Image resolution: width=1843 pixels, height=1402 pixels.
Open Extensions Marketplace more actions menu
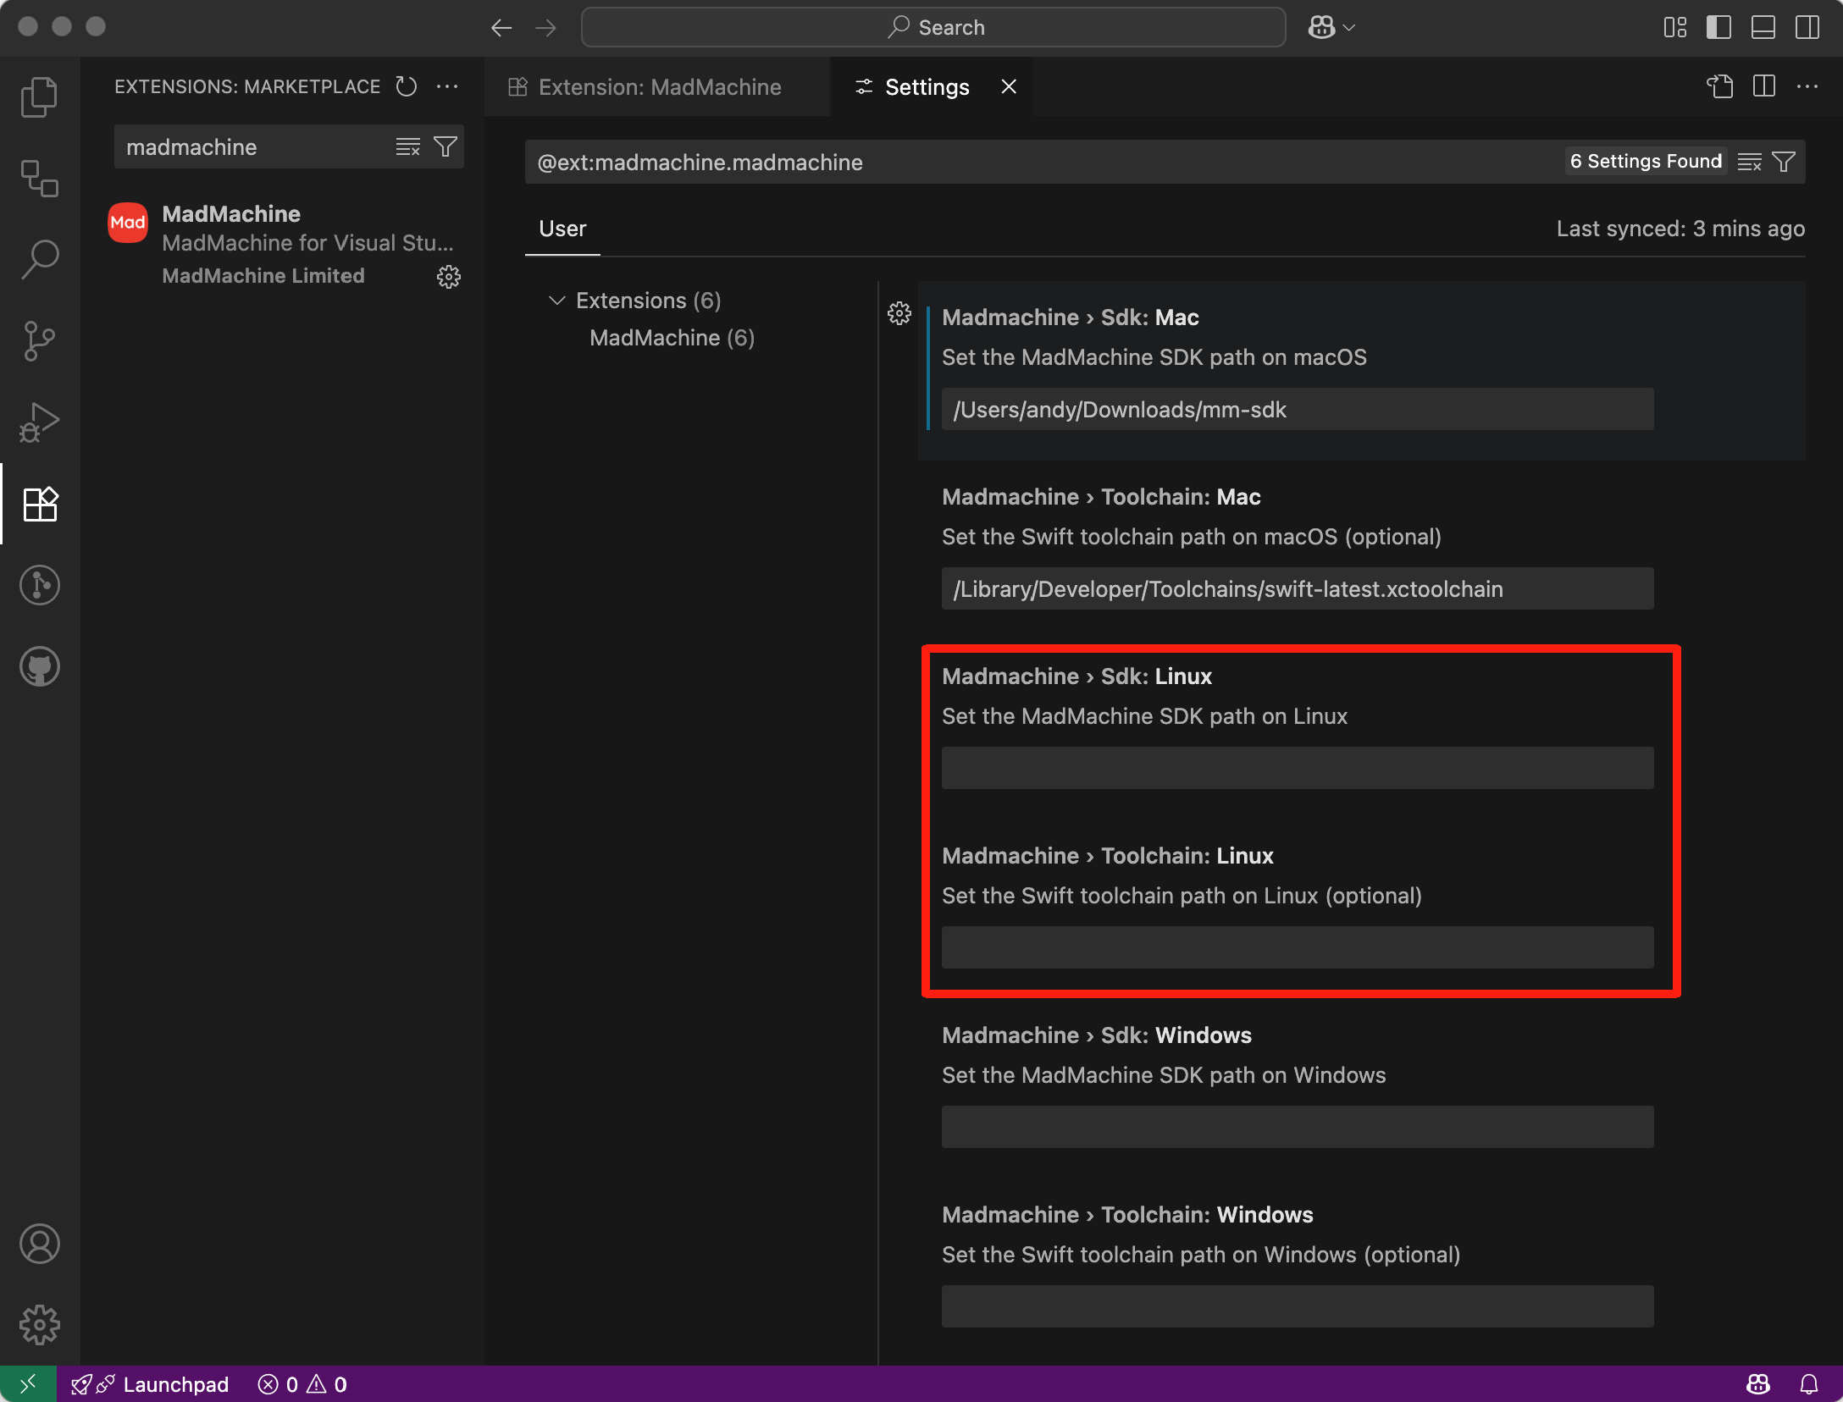tap(447, 86)
